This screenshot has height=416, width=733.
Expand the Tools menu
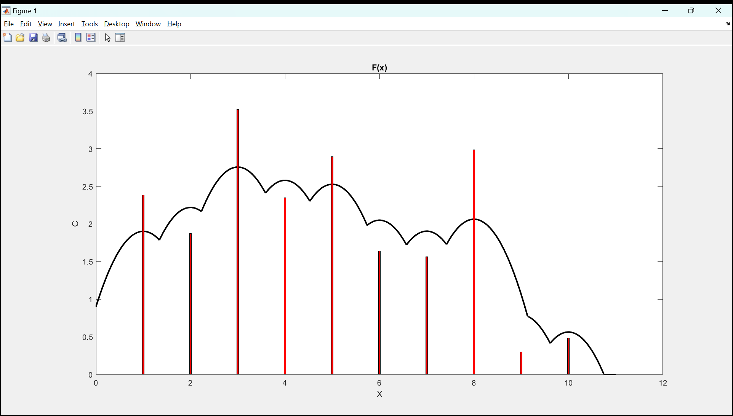[90, 24]
